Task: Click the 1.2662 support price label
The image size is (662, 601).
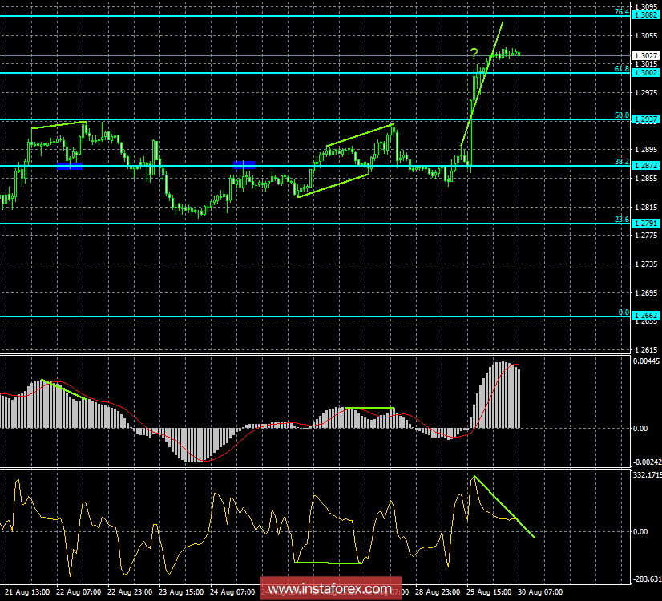Action: click(x=646, y=316)
